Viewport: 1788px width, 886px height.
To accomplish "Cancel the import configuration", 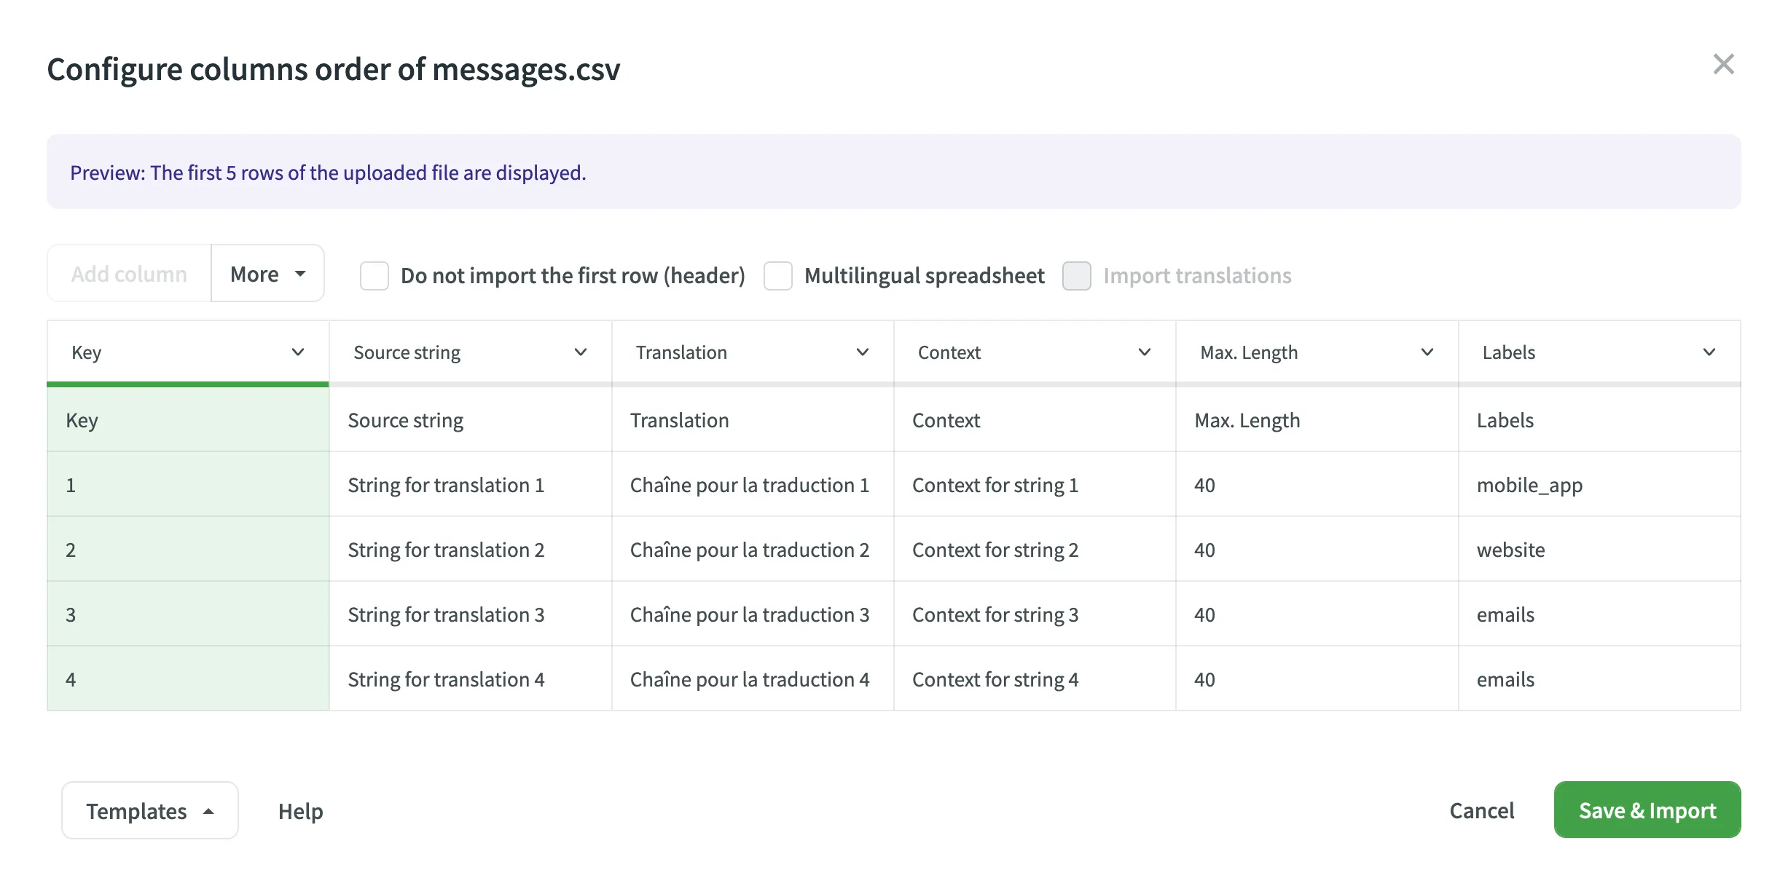I will pos(1481,810).
